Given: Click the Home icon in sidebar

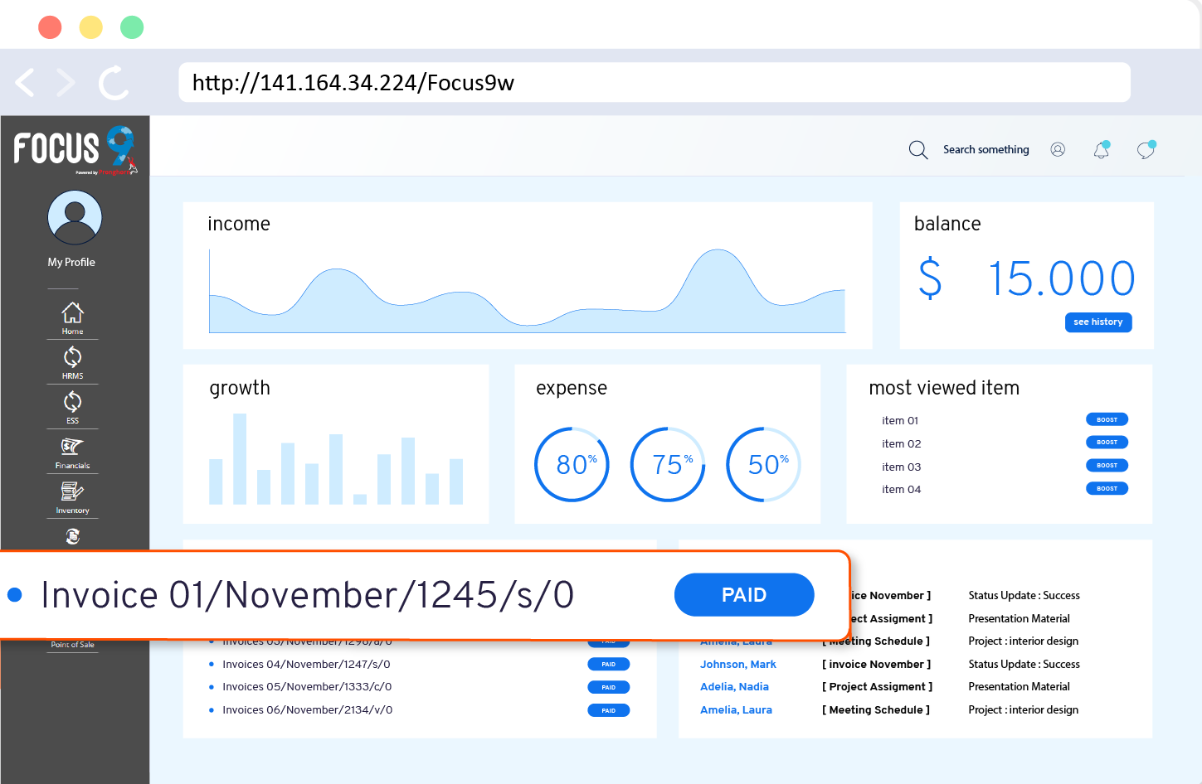Looking at the screenshot, I should [72, 313].
